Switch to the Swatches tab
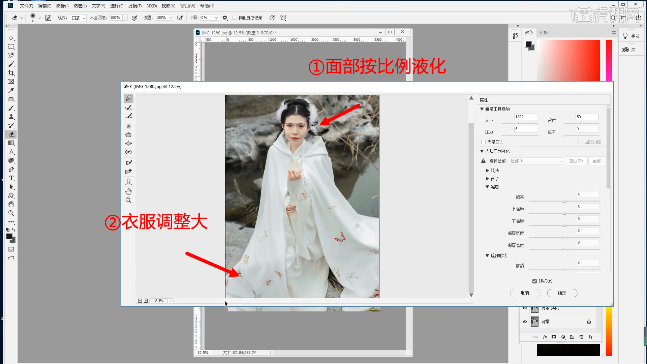The image size is (647, 364). click(544, 32)
